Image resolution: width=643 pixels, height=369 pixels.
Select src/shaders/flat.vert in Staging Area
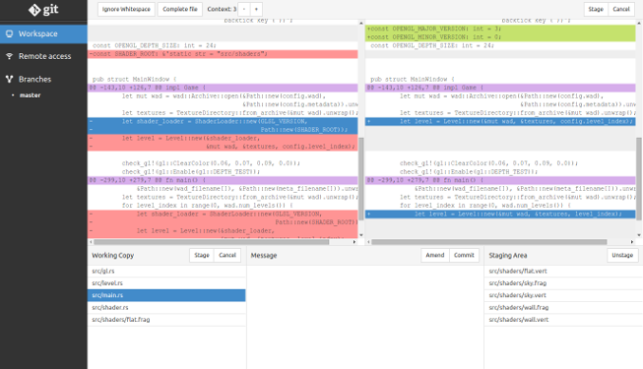[x=563, y=271]
